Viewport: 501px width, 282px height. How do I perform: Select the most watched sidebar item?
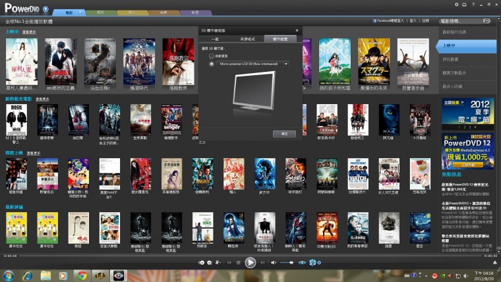point(468,73)
